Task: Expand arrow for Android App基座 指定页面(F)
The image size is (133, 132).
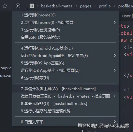Action: click(x=115, y=55)
